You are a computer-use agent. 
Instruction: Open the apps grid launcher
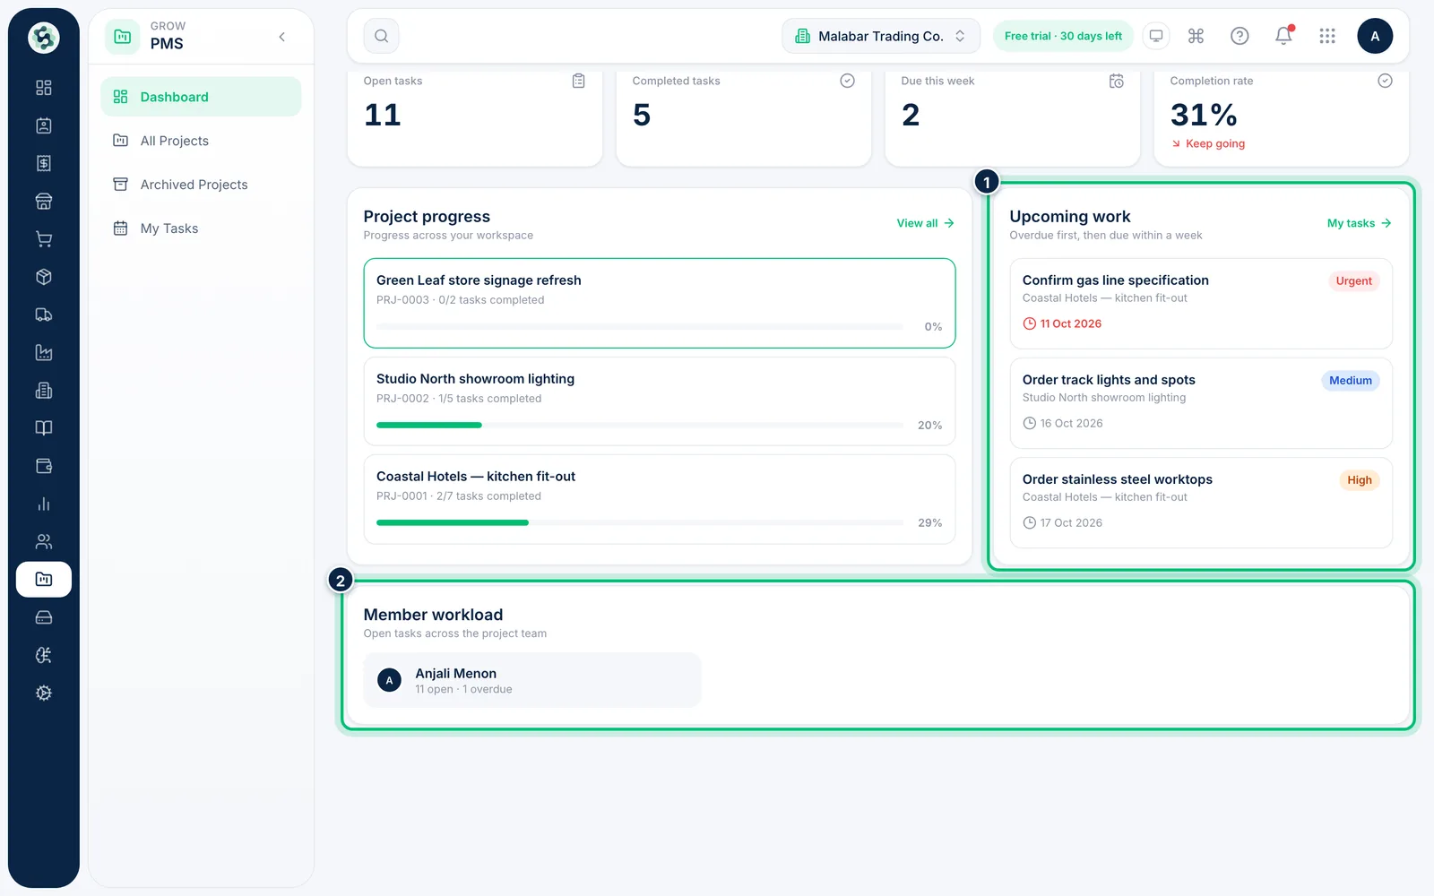tap(1327, 36)
